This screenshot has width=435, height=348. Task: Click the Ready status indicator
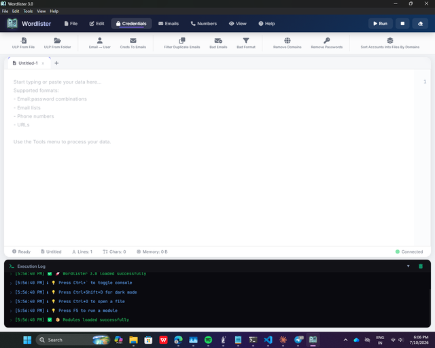21,251
